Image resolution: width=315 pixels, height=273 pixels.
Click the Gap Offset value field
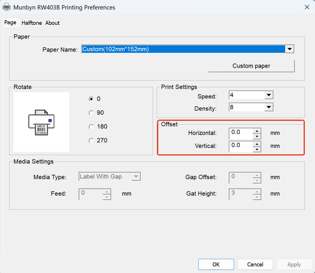(x=241, y=178)
